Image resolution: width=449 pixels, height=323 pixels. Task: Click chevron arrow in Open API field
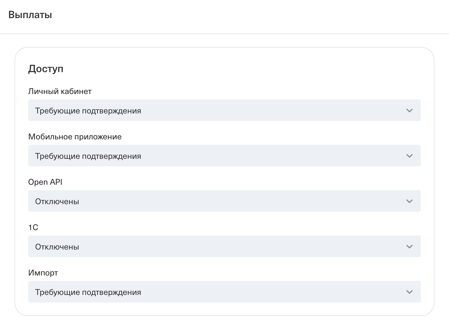coord(409,201)
